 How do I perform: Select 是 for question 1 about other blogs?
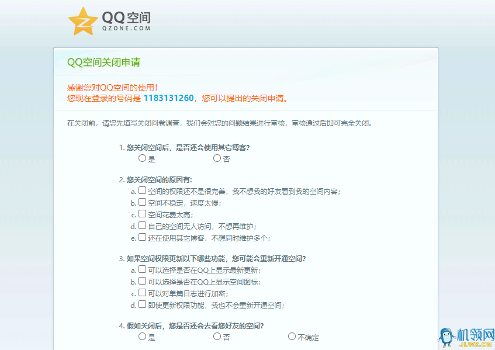[x=142, y=158]
